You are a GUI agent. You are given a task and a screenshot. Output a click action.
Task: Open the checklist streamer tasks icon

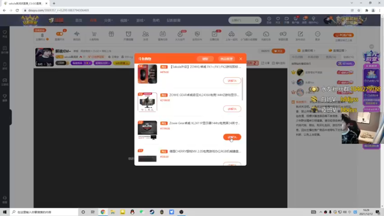tap(214, 34)
